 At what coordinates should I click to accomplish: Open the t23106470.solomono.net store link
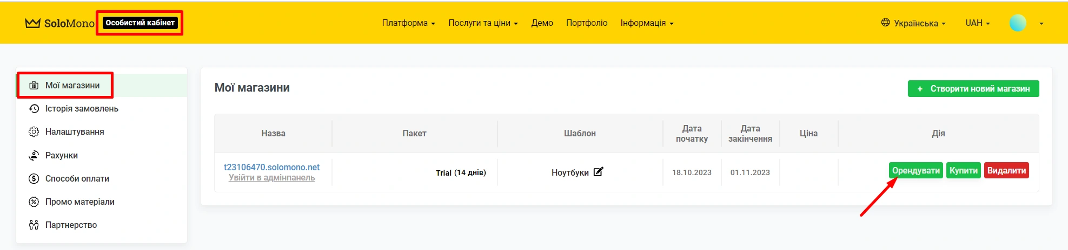pos(271,167)
